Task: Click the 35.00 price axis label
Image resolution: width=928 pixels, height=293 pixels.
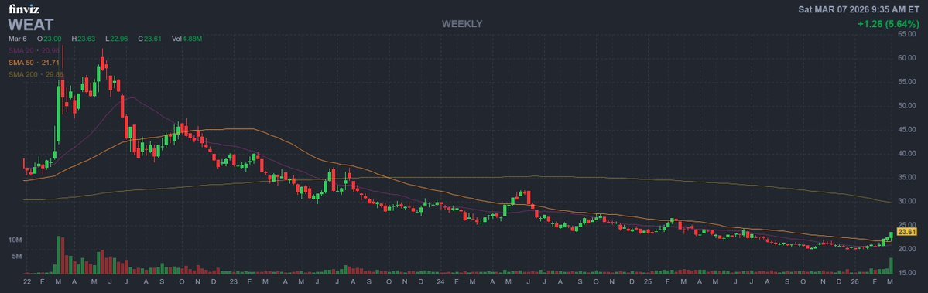Action: [x=906, y=177]
